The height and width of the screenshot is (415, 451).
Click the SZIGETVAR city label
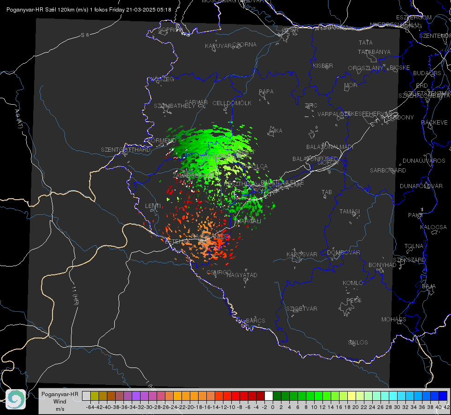tap(302, 309)
